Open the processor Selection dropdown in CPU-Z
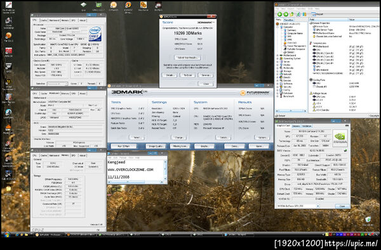 [x=57, y=84]
